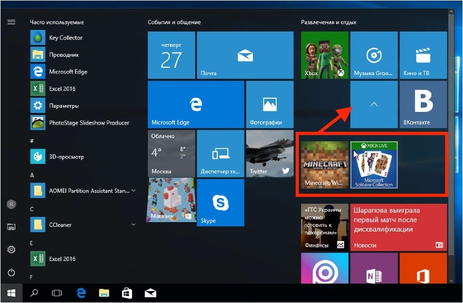Open Settings gear in left rail
The width and height of the screenshot is (463, 303).
click(x=11, y=249)
